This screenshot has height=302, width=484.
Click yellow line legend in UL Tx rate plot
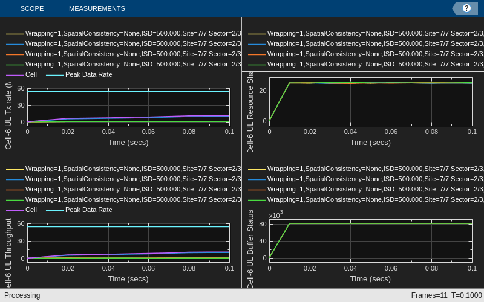(x=123, y=33)
